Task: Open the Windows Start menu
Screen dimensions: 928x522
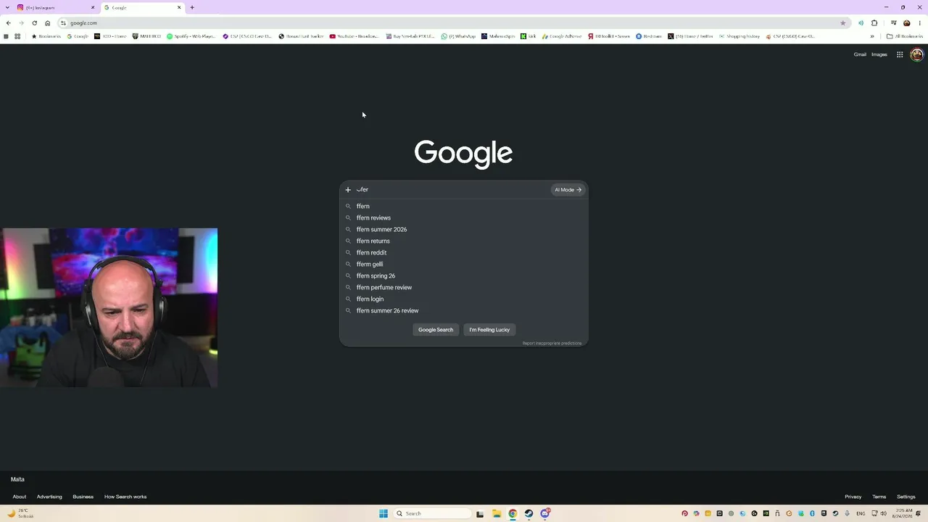Action: 384,513
